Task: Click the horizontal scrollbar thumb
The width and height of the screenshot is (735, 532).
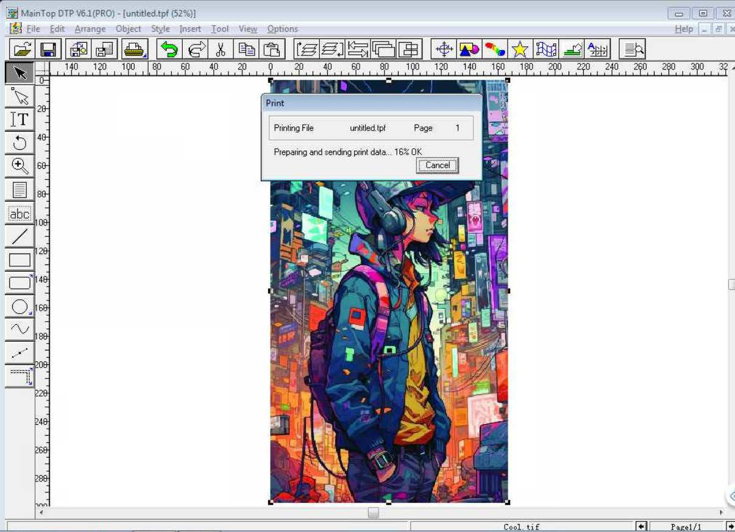Action: (x=373, y=513)
